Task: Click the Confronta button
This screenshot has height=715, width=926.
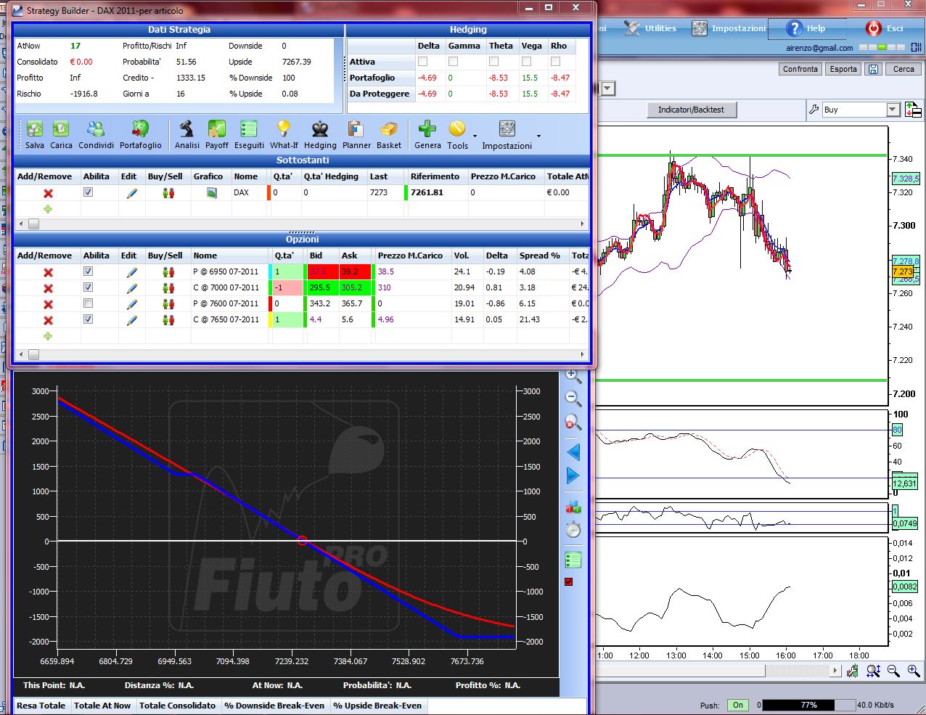Action: (x=800, y=69)
